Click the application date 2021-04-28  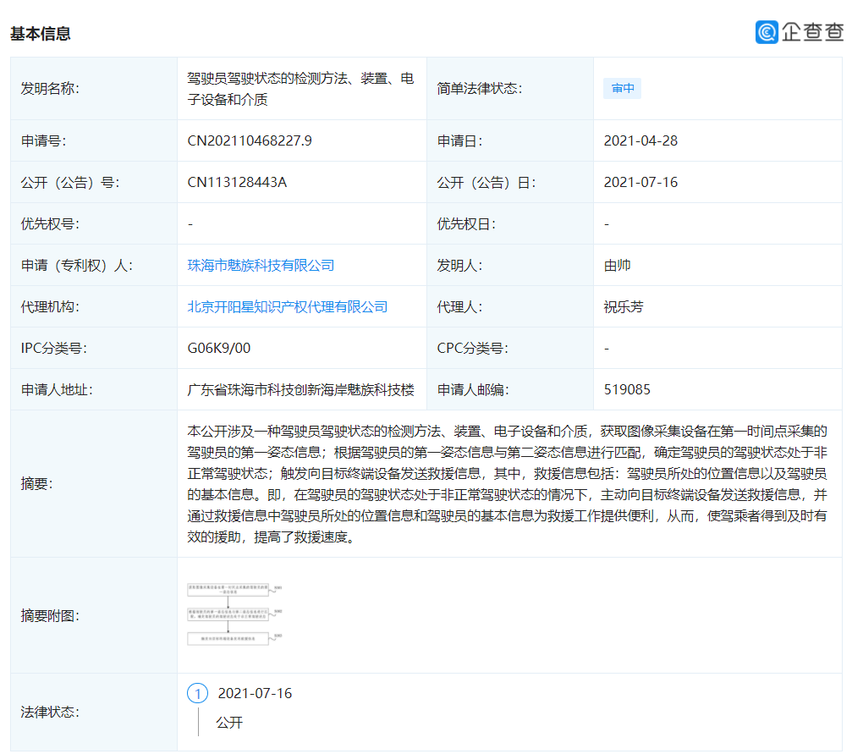[640, 141]
